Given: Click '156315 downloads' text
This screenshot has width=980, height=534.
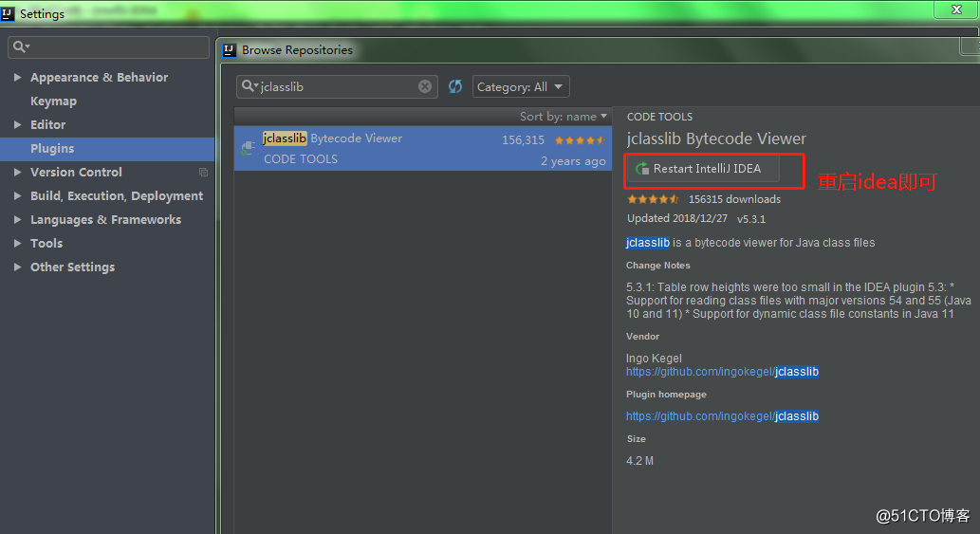Looking at the screenshot, I should [734, 199].
